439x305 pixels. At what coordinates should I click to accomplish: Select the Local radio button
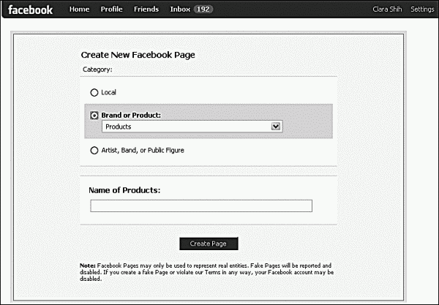point(94,93)
